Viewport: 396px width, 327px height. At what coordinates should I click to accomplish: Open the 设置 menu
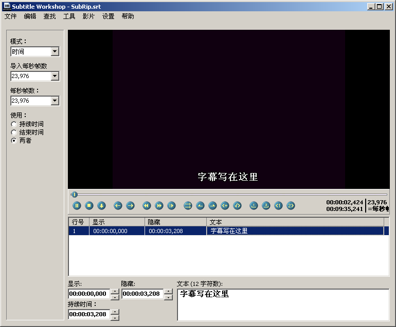tap(109, 16)
